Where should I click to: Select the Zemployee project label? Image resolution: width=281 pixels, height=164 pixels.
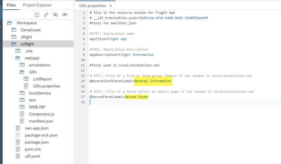coord(31,30)
